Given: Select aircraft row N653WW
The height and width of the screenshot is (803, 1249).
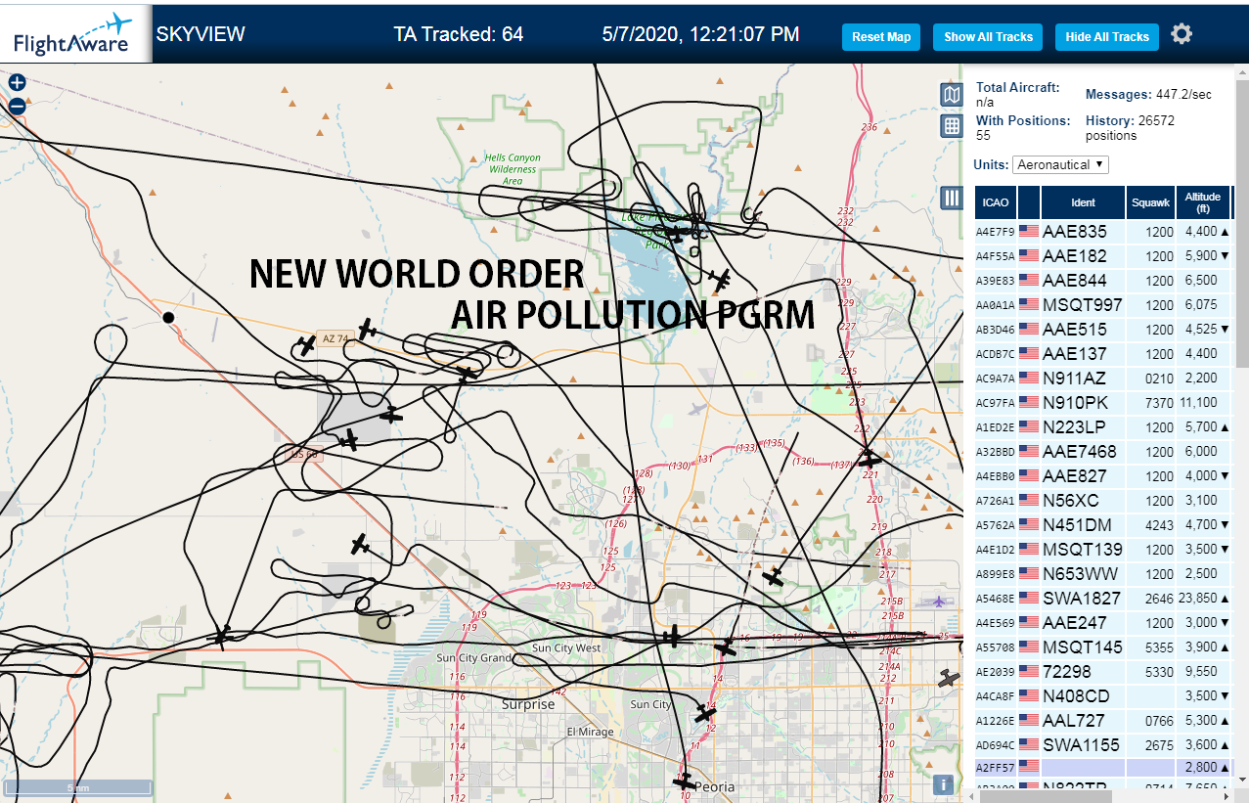Looking at the screenshot, I should 1103,574.
